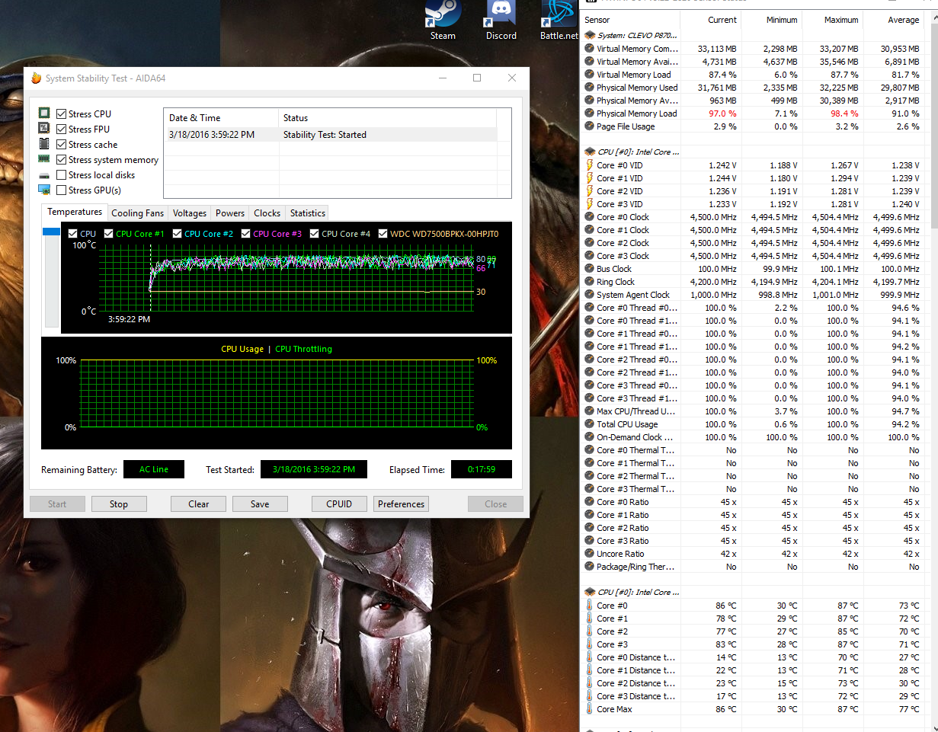Click the lightning icon beside Core #0 VID
The image size is (938, 732).
[589, 165]
